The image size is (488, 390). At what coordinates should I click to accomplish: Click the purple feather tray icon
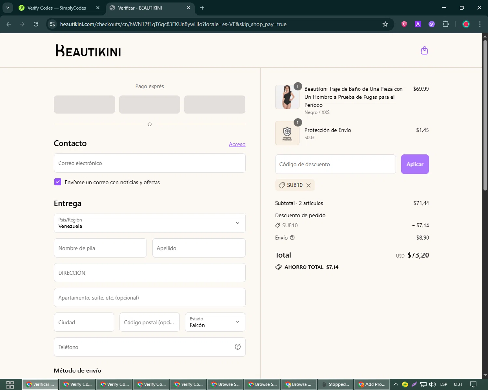[414, 384]
